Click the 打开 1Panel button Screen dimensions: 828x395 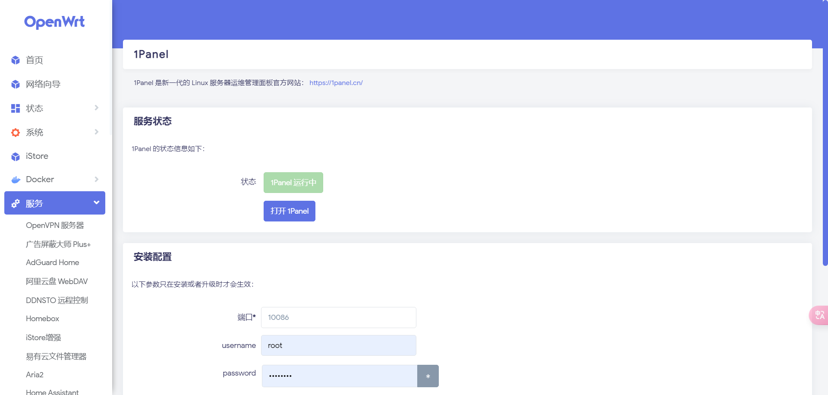coord(290,211)
